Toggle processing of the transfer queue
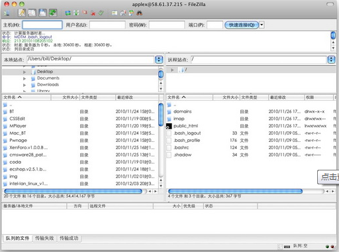 [76, 13]
